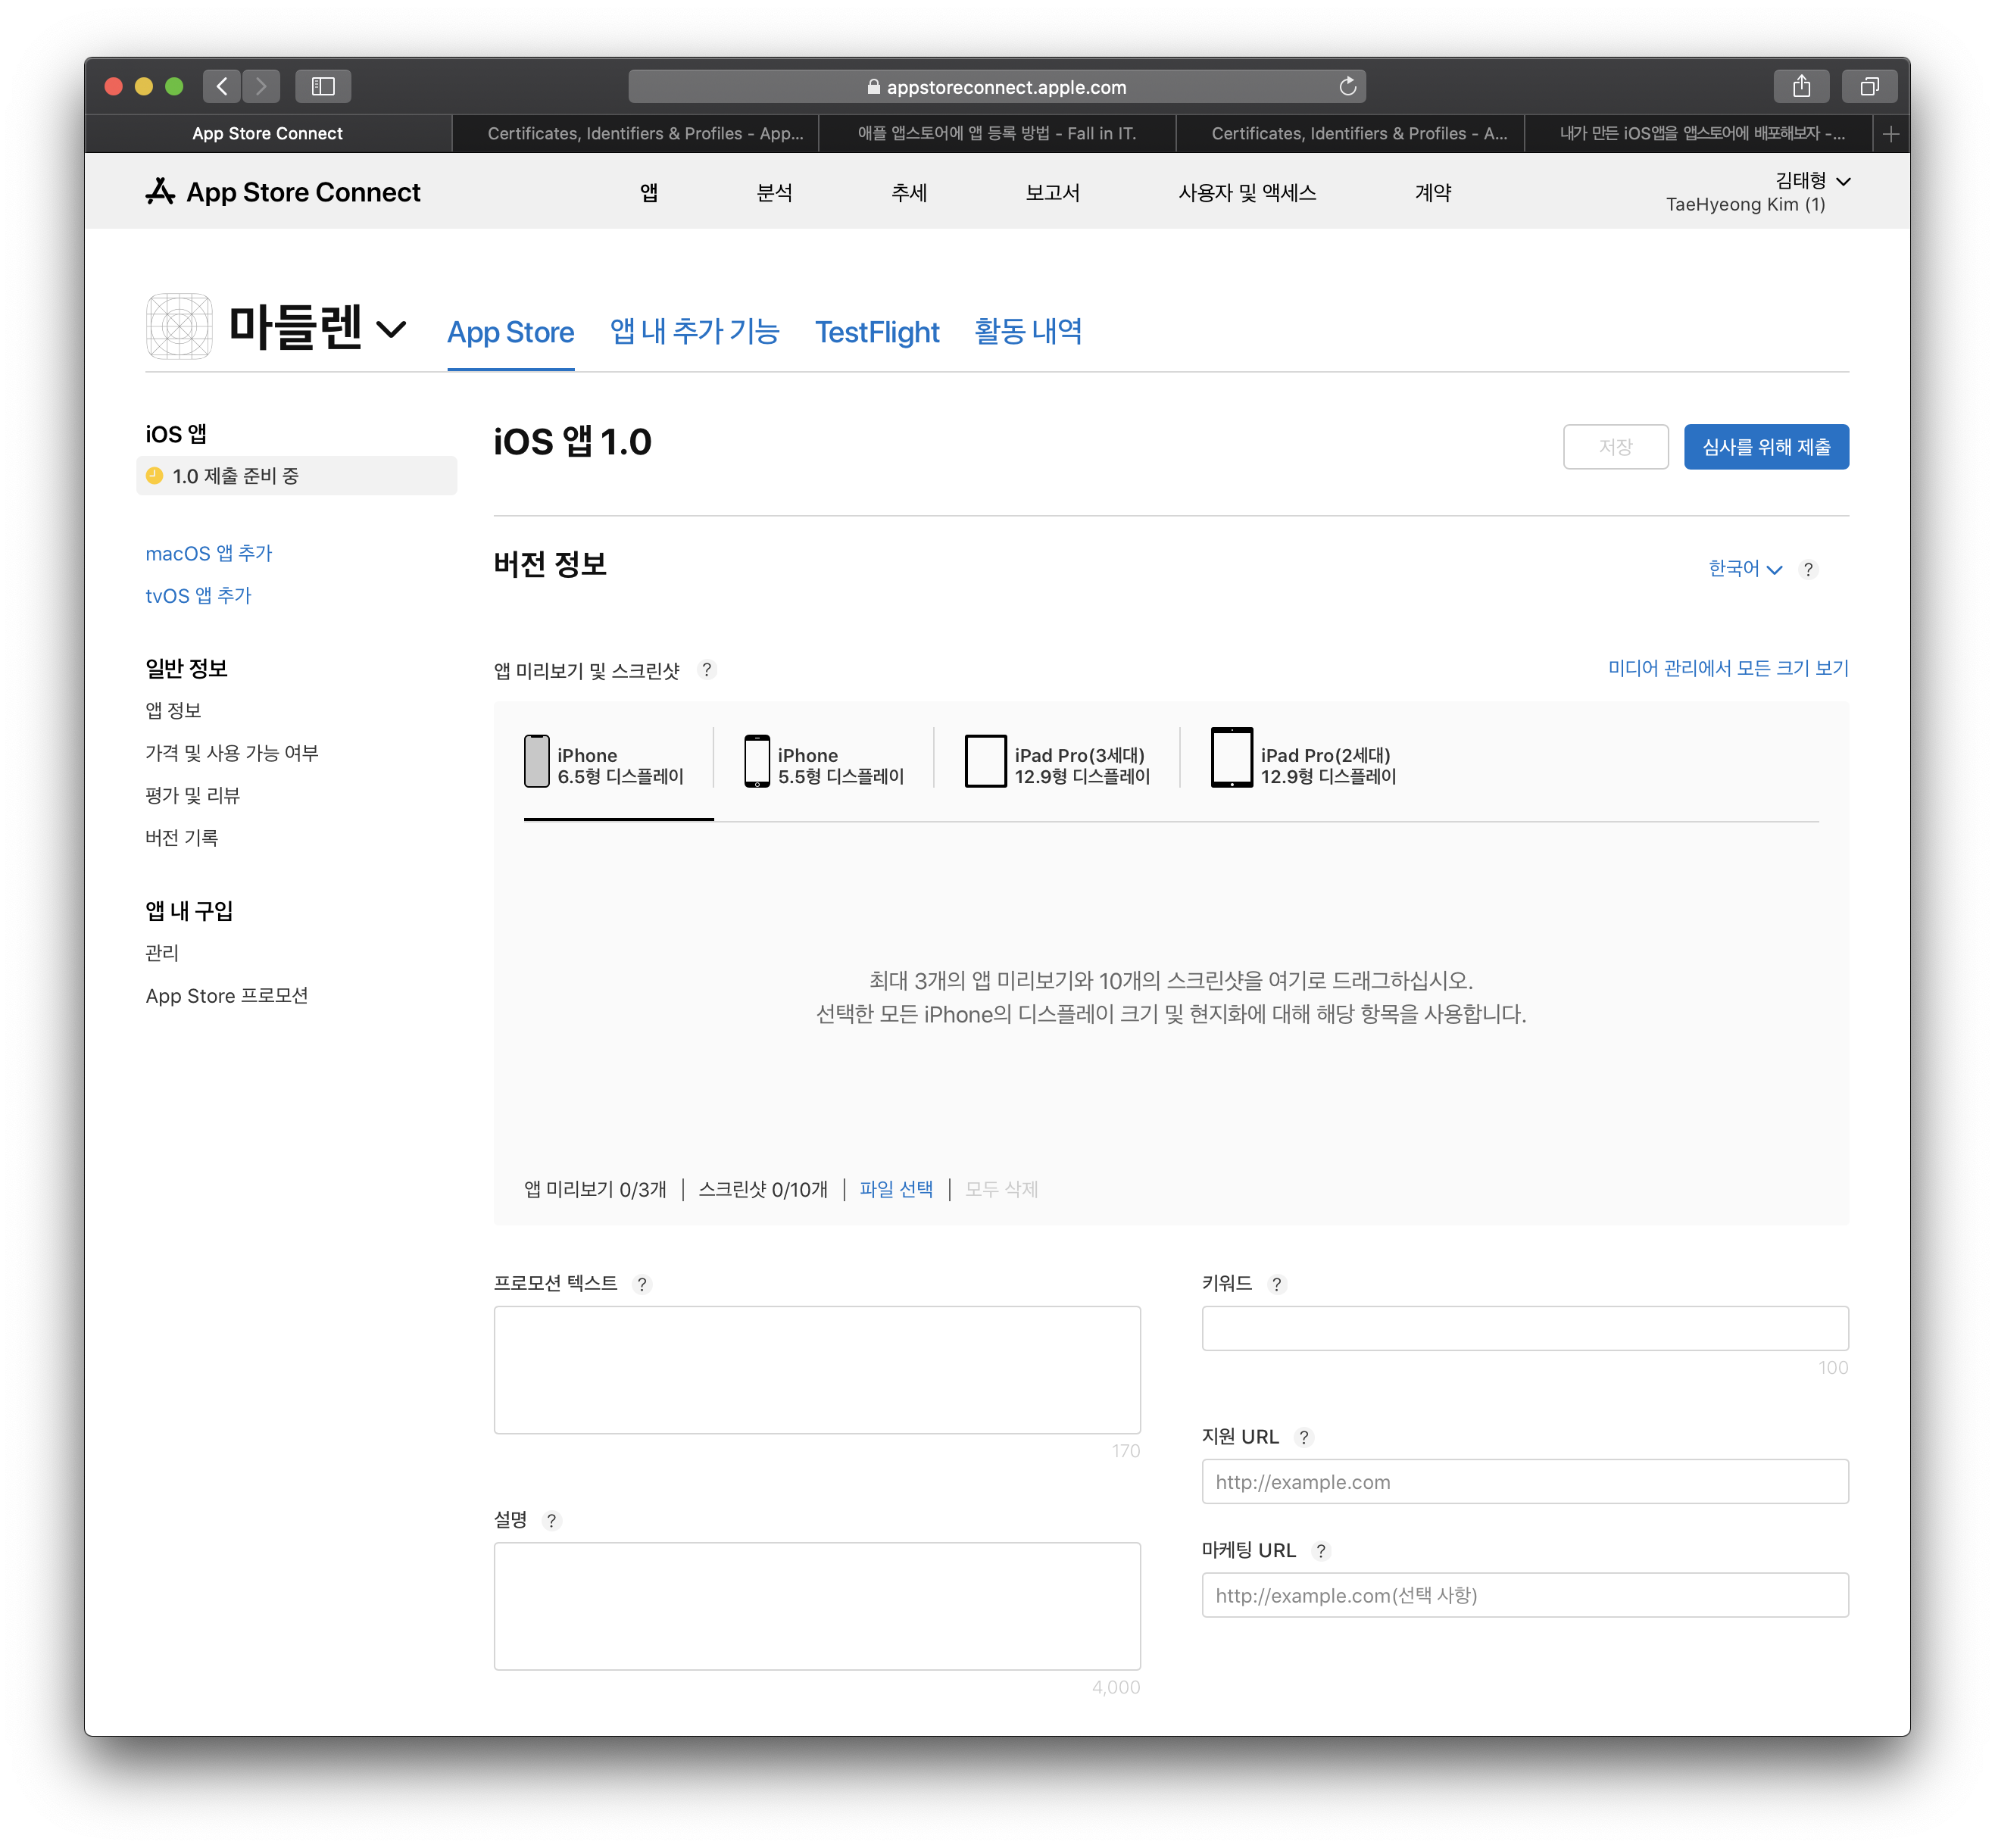Open the Safari share icon
Viewport: 1995px width, 1848px height.
1801,86
